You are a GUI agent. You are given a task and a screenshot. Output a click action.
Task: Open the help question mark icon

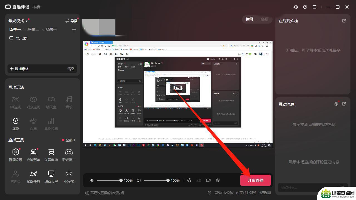305,7
